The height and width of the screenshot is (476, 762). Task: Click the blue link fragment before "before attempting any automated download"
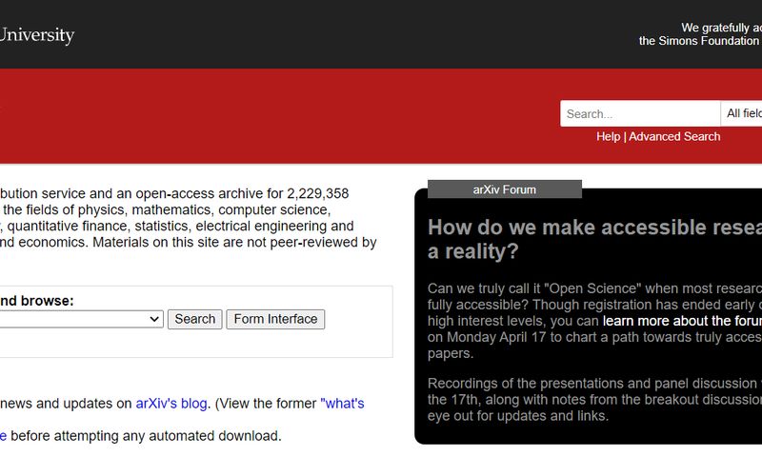[x=4, y=436]
